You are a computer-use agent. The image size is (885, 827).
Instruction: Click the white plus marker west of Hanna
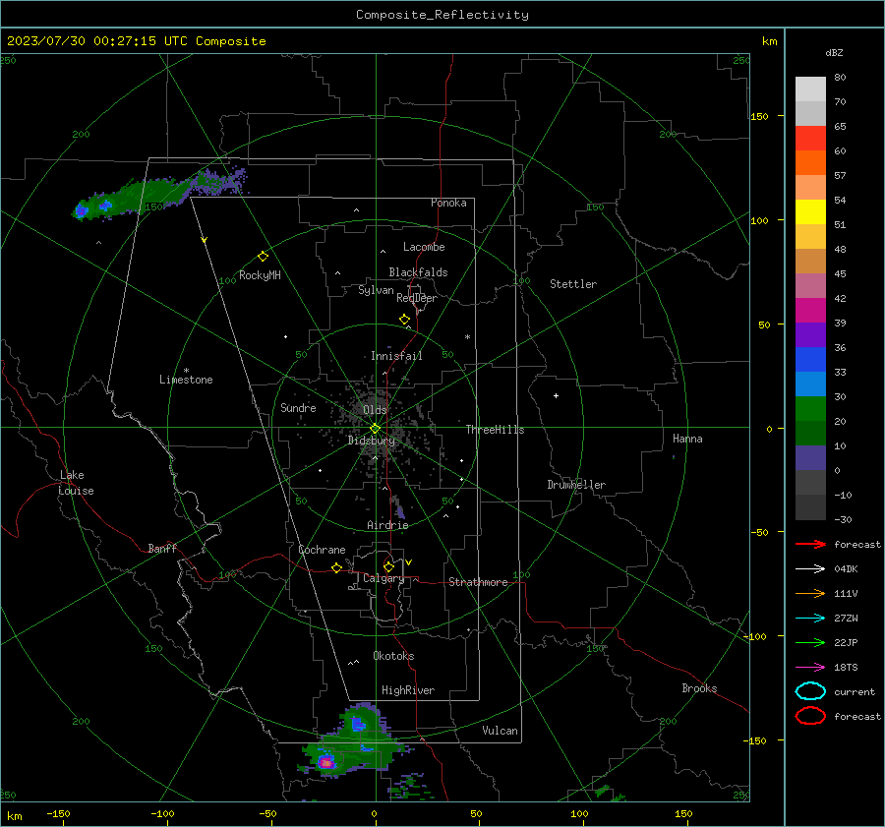(556, 395)
